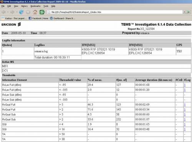Click the browser Back arrow button
This screenshot has height=142, width=192.
click(4, 12)
